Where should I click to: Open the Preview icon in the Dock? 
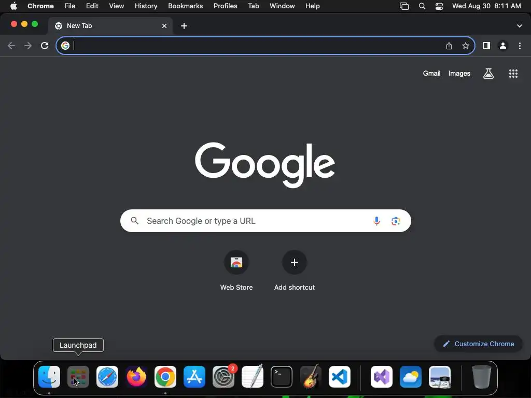coord(440,377)
